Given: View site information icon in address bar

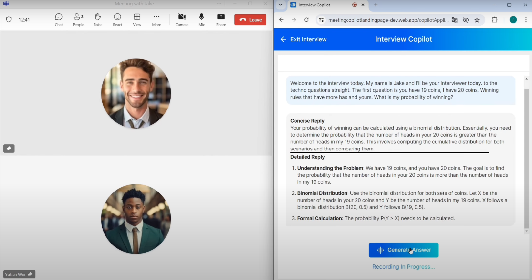Looking at the screenshot, I should tap(321, 20).
